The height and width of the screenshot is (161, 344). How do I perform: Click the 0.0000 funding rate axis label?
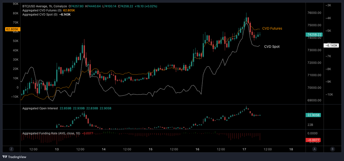click(x=312, y=133)
